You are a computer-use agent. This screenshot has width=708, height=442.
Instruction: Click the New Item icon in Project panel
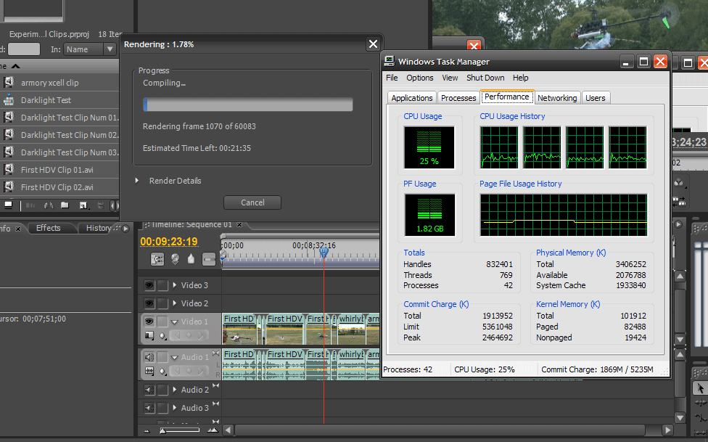click(x=83, y=205)
